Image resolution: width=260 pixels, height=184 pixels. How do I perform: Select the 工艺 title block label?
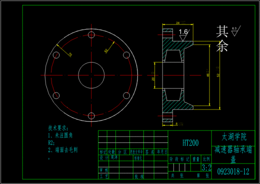click(103, 176)
